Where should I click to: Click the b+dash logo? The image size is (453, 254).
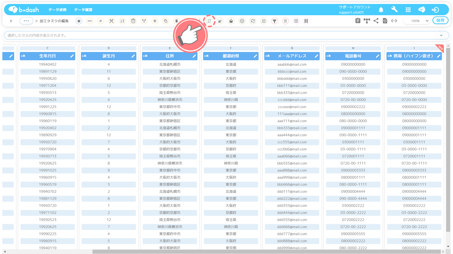pyautogui.click(x=23, y=10)
